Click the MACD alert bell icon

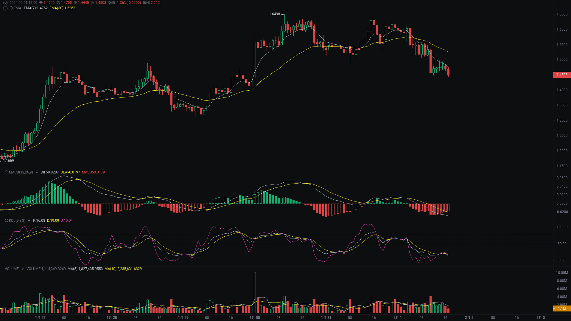7,172
